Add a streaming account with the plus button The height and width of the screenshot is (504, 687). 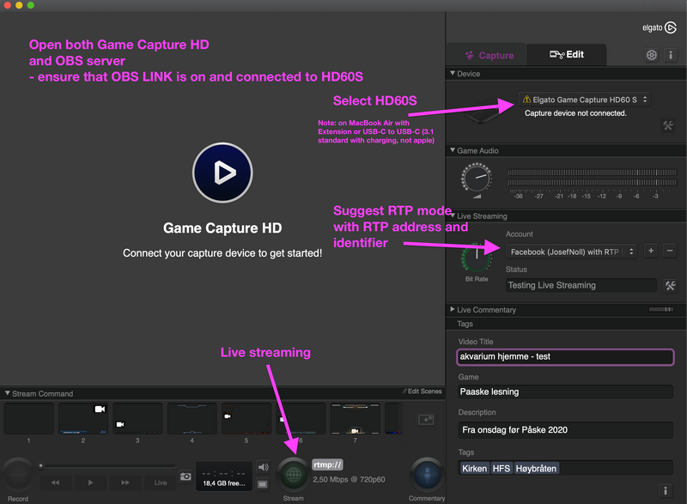[651, 251]
